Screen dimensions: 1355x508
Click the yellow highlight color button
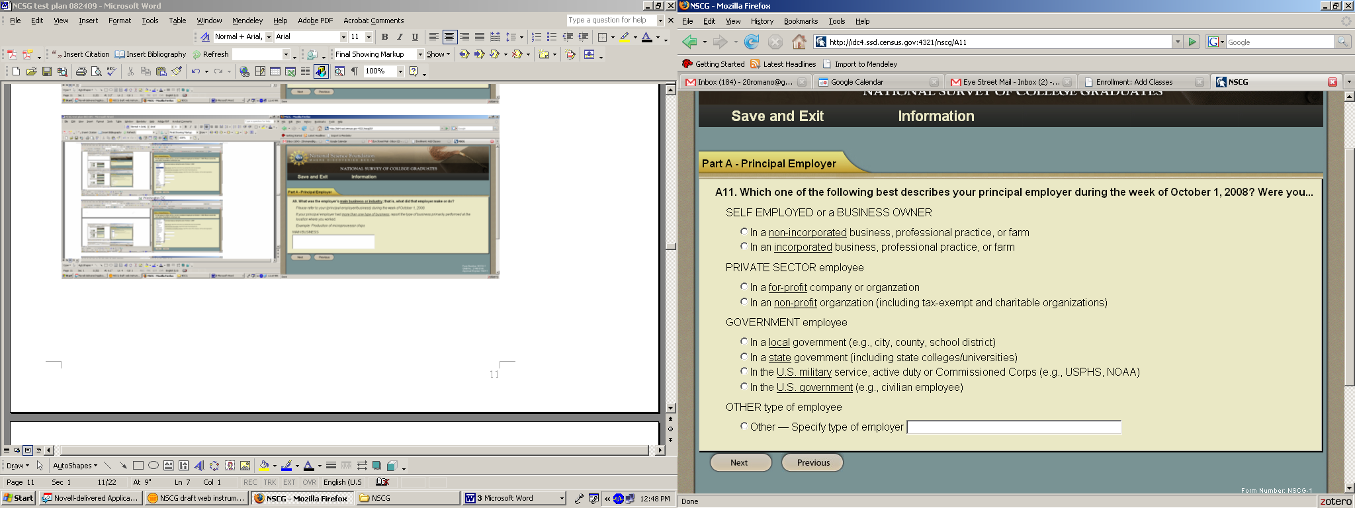[x=624, y=37]
